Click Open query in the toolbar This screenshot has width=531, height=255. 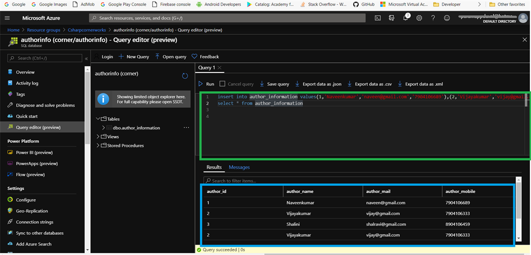(x=171, y=56)
